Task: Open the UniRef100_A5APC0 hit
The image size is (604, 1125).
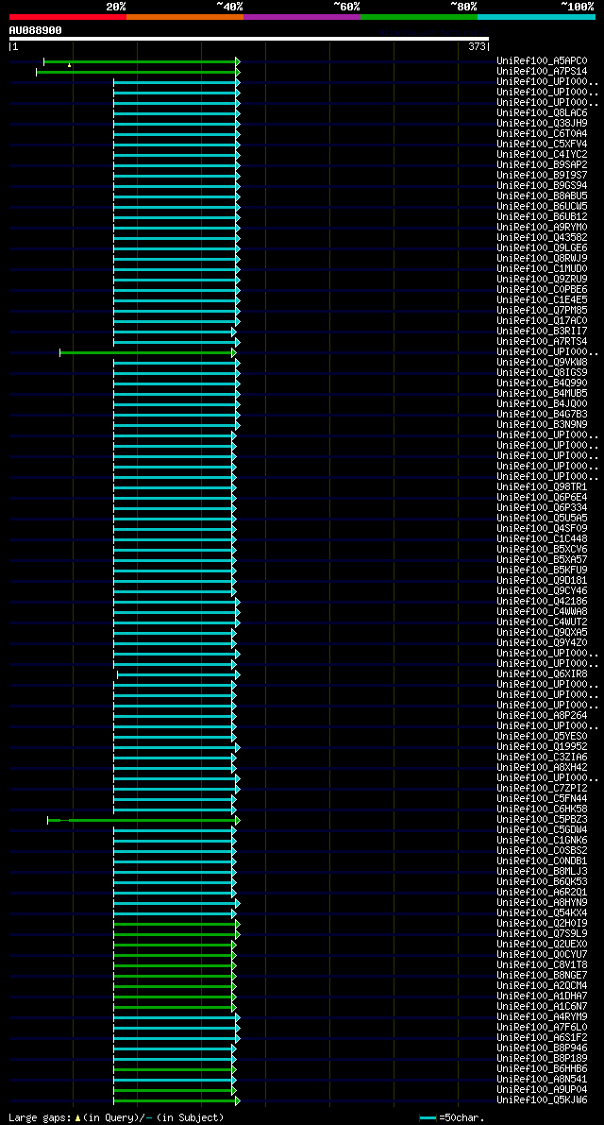Action: coord(542,61)
